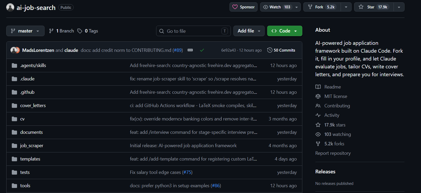421x193 pixels.
Task: Open pull request #89 link
Action: 178,50
